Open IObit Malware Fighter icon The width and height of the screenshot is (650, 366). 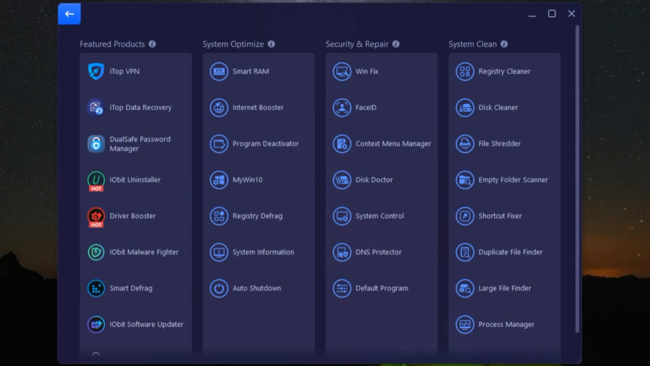[96, 252]
